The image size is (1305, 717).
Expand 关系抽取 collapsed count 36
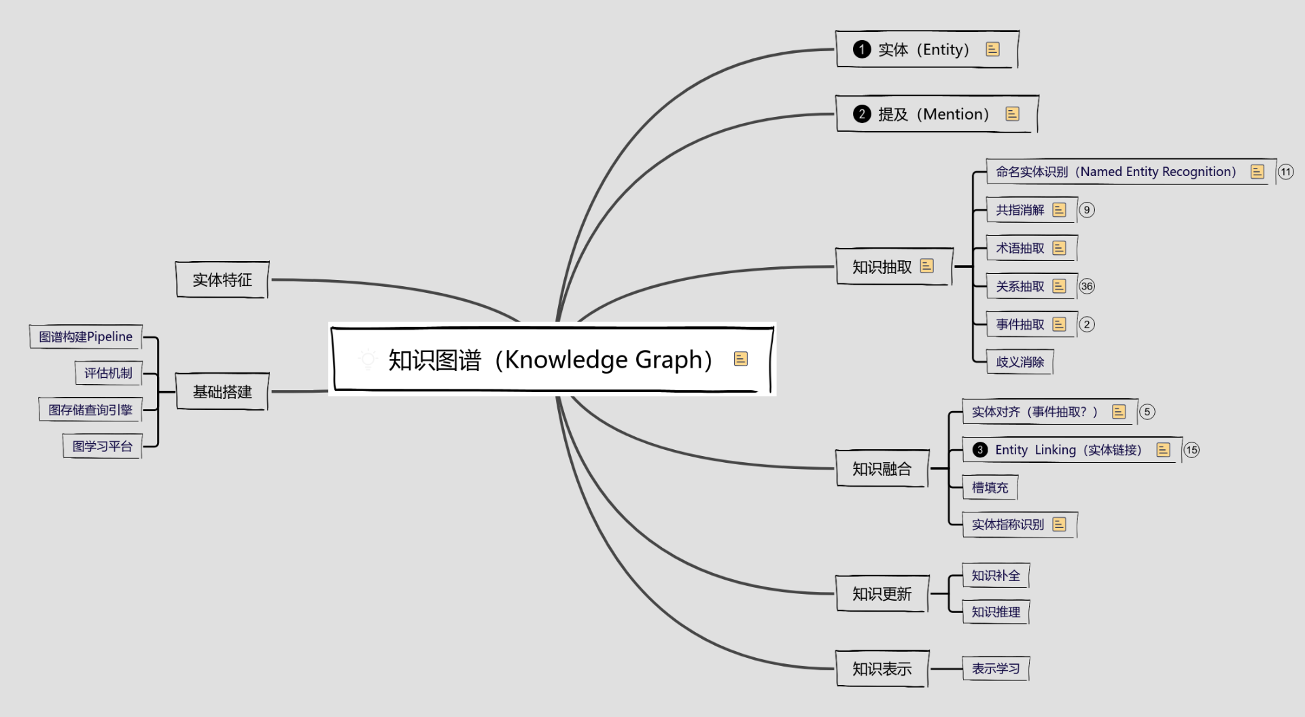click(1087, 286)
